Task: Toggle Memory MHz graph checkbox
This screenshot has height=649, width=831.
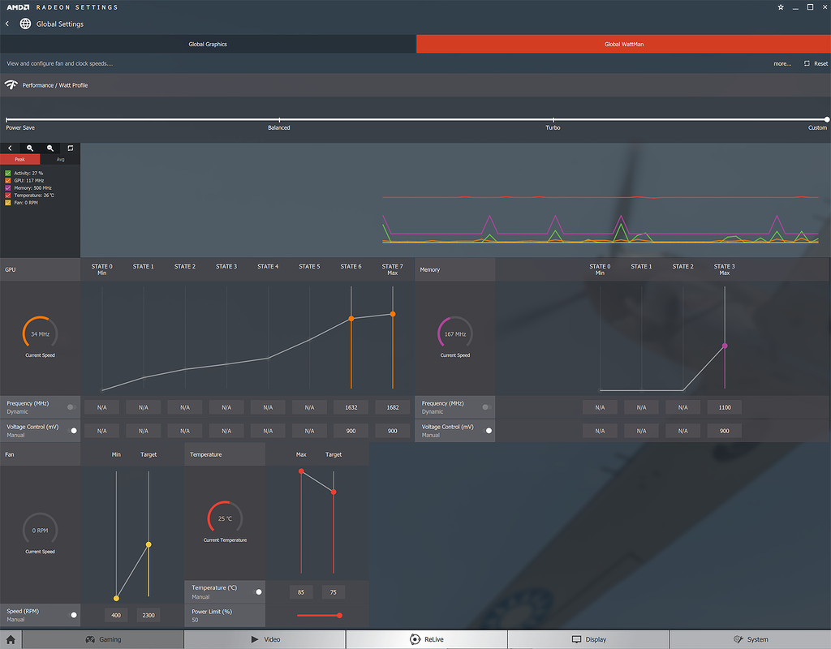Action: 8,188
